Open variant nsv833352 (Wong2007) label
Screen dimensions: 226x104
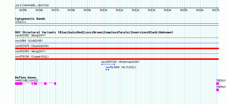30,35
